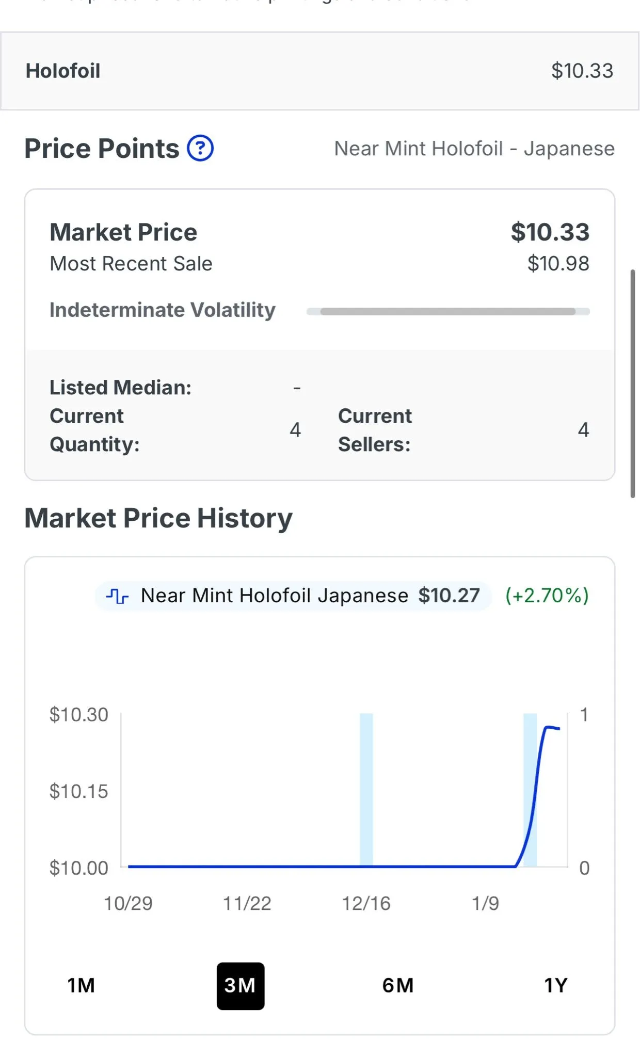Click the page's vertical scrollbar
The width and height of the screenshot is (640, 1057).
(633, 383)
